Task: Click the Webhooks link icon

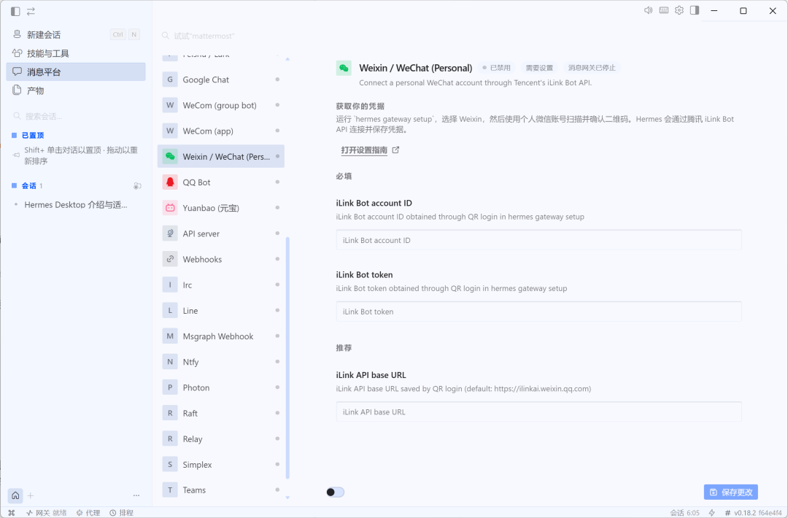Action: 170,259
